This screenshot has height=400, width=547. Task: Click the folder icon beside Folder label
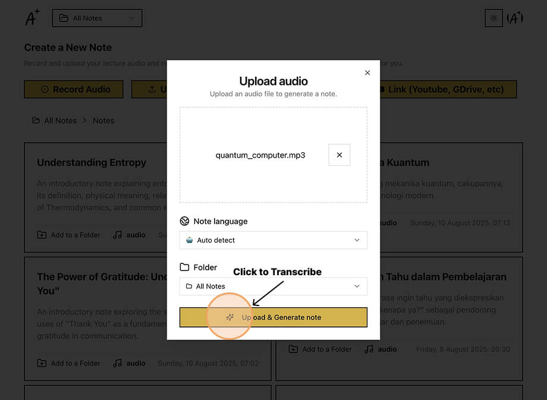184,267
